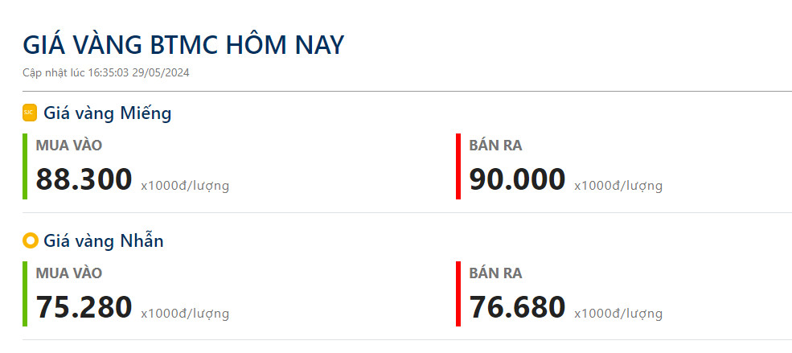This screenshot has width=792, height=353.
Task: Click the gold ring icon beside Giá vàng Nhẫn
Action: (30, 240)
